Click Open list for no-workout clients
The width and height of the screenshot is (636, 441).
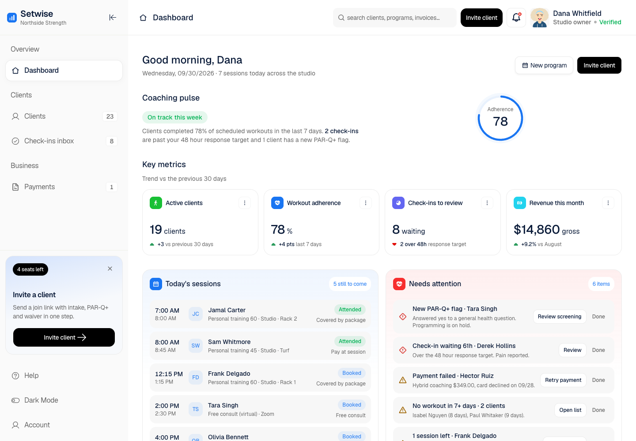point(570,410)
